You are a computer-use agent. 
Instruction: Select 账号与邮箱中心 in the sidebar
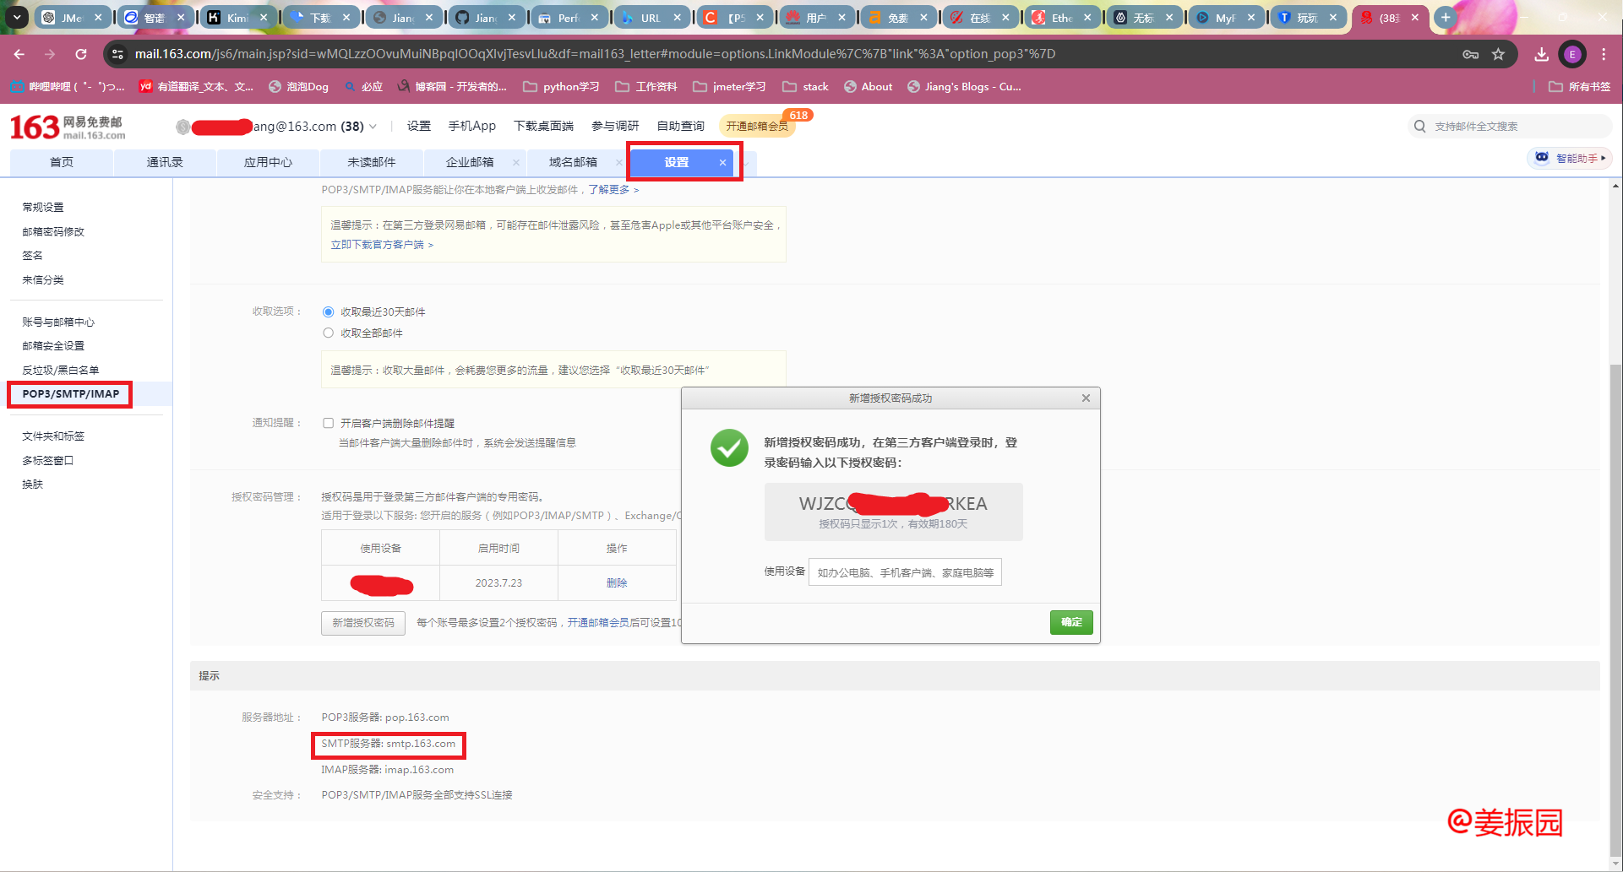58,322
